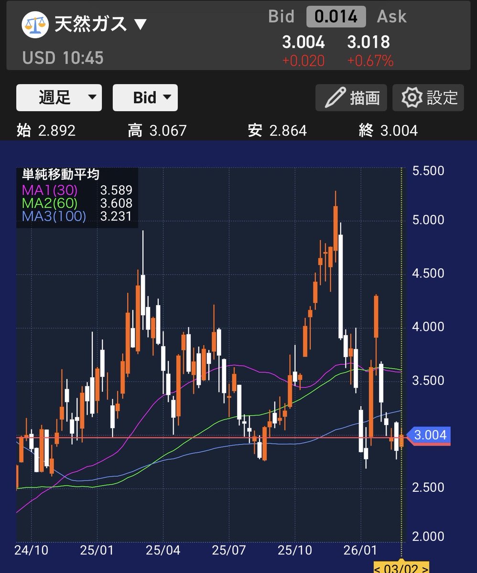Click the 4.000 price axis label
Image resolution: width=477 pixels, height=573 pixels.
(x=428, y=327)
